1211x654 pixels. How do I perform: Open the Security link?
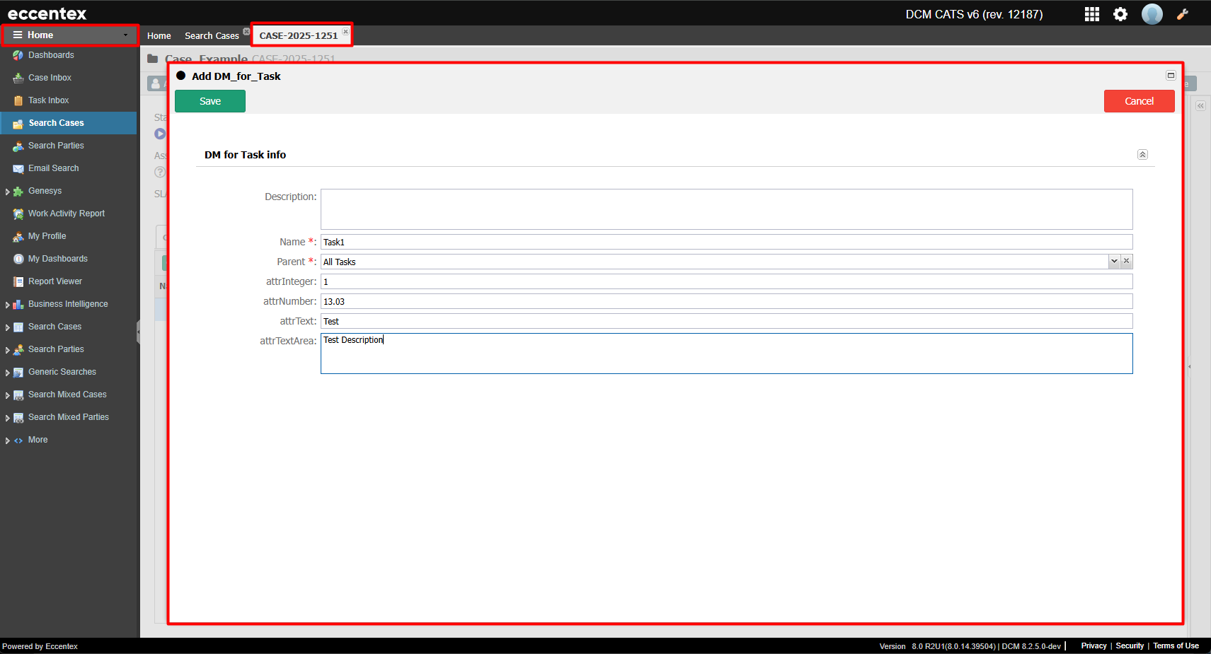[x=1130, y=646]
